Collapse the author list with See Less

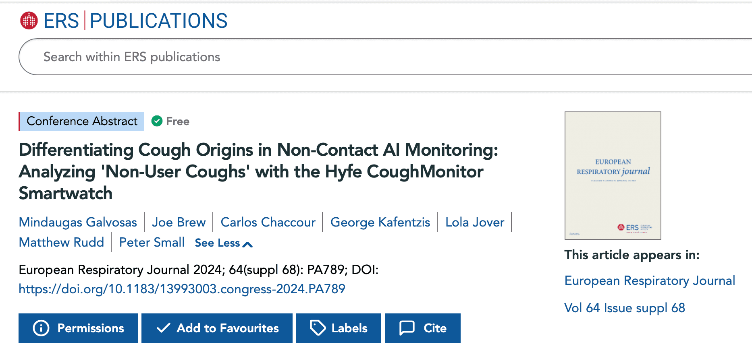[x=216, y=243]
